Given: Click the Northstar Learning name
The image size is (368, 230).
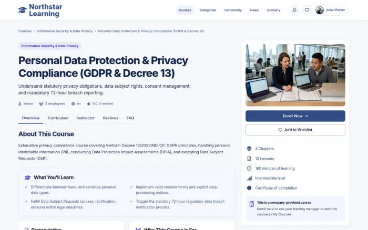Looking at the screenshot, I should (46, 11).
